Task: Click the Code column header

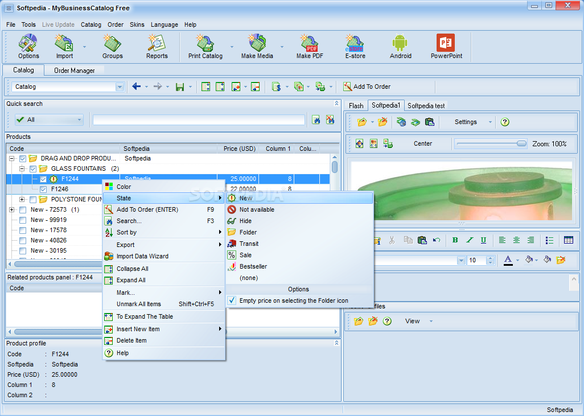Action: coord(63,149)
